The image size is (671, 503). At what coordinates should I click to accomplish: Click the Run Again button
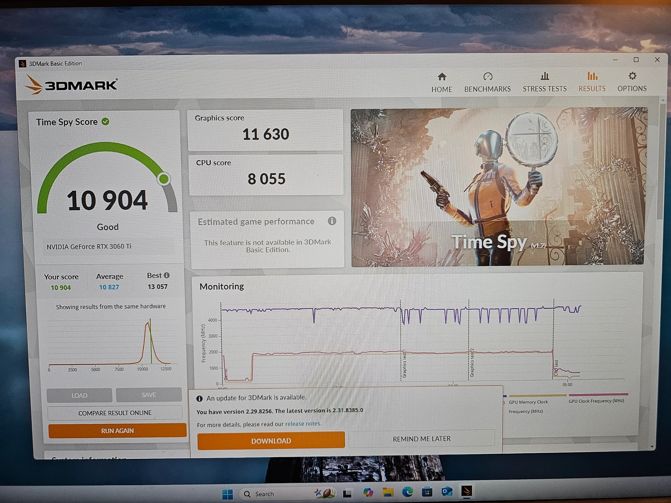pyautogui.click(x=117, y=431)
